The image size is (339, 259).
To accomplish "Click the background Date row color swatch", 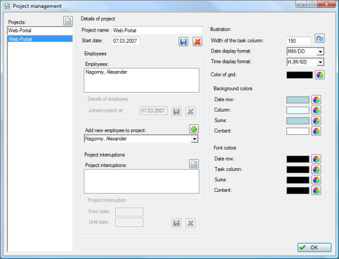I will pos(298,100).
